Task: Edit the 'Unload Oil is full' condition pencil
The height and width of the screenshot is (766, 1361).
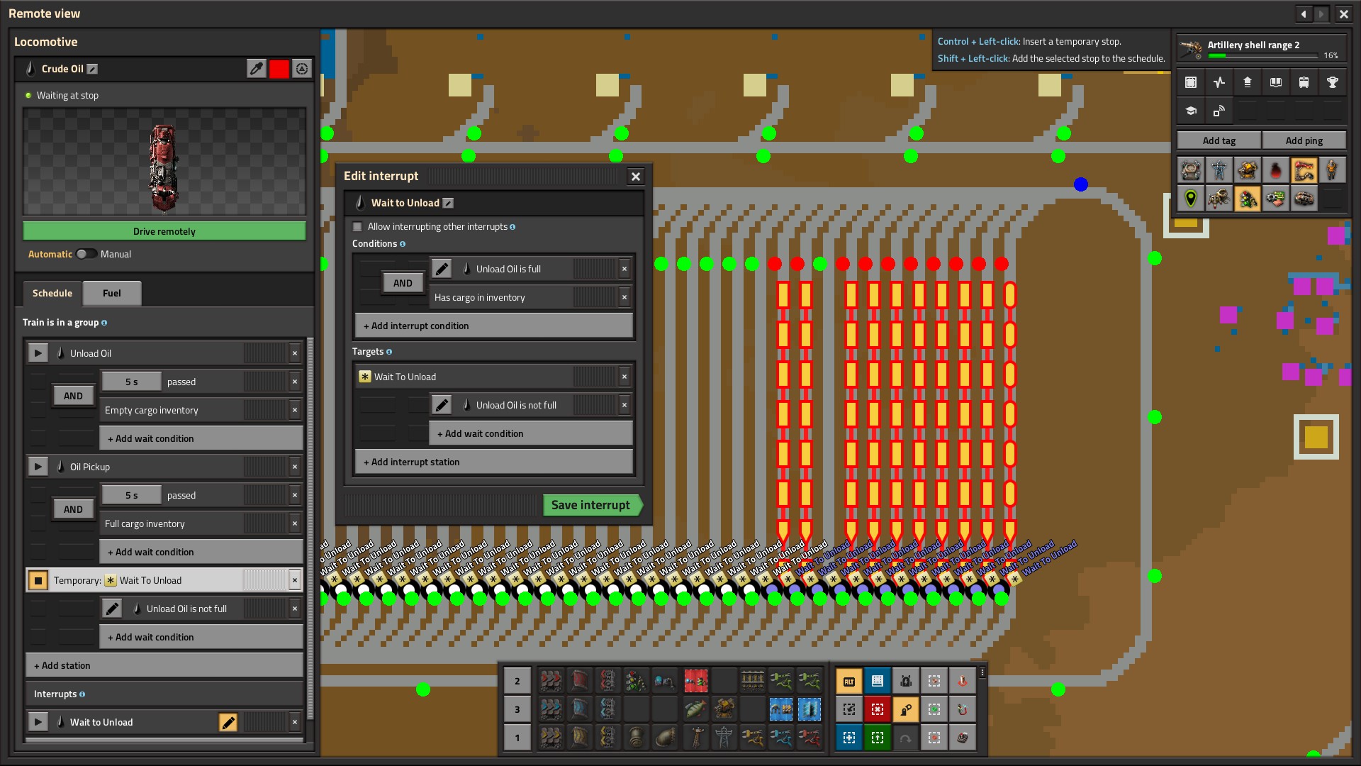Action: [x=442, y=269]
